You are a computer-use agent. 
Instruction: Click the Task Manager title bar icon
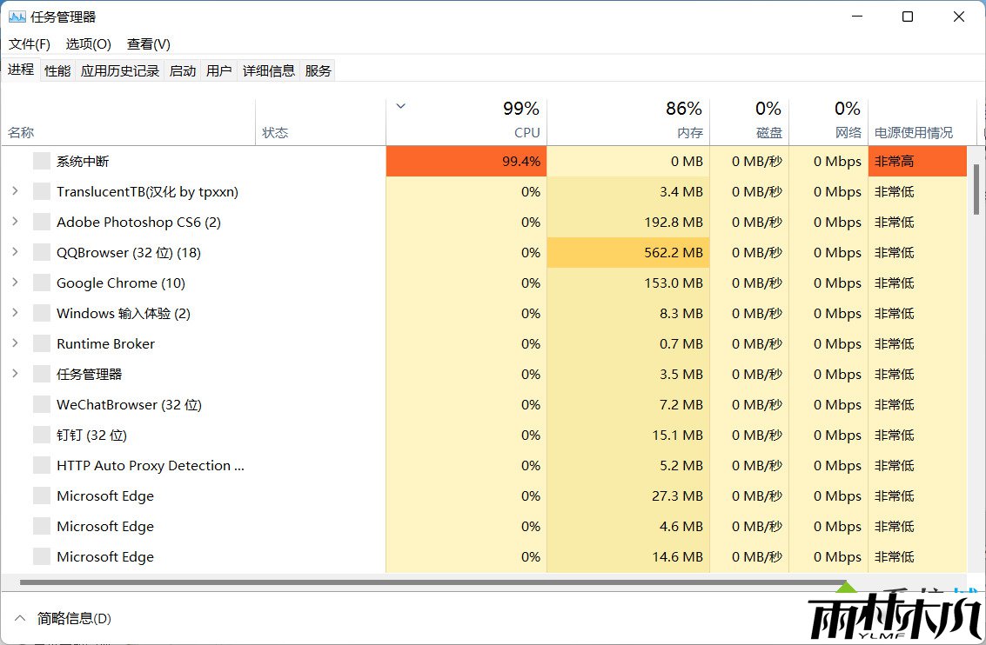coord(17,17)
